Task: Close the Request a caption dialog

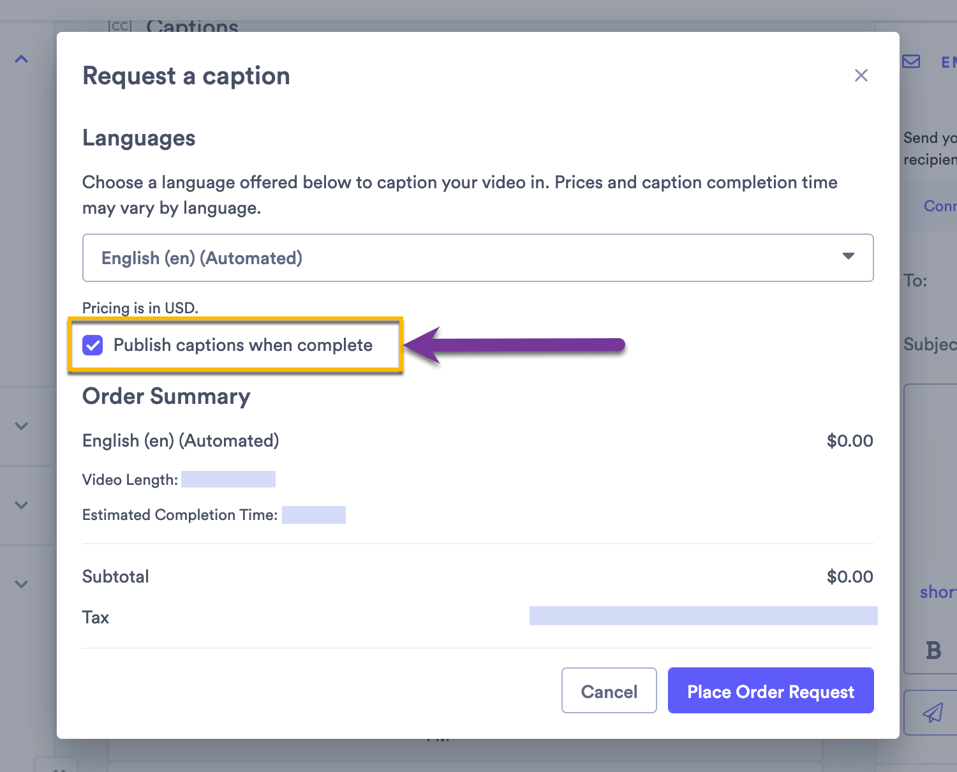Action: click(x=861, y=75)
